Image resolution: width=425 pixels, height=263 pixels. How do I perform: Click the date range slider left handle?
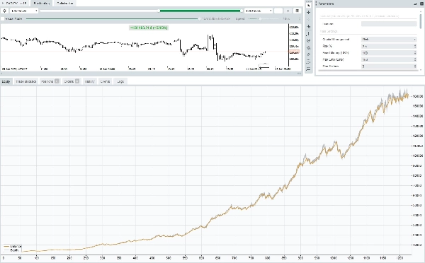pyautogui.click(x=159, y=11)
